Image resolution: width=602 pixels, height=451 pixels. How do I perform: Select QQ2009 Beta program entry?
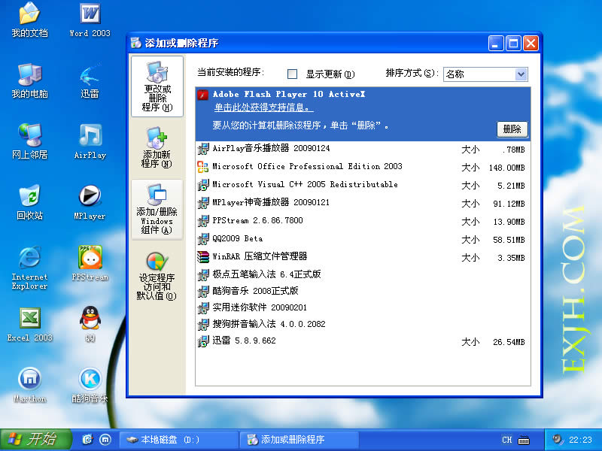pyautogui.click(x=363, y=238)
